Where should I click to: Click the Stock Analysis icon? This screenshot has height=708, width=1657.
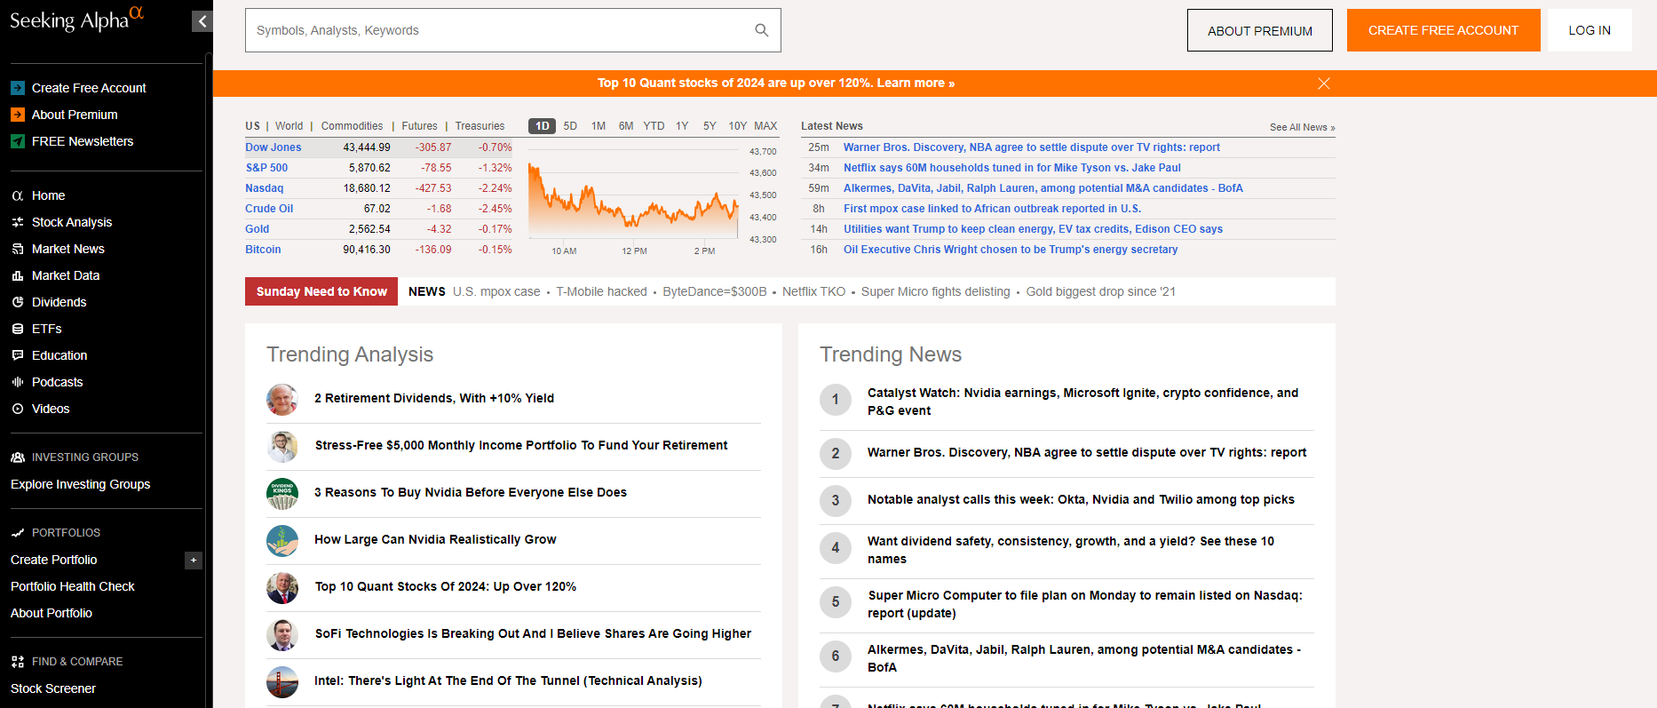(18, 222)
